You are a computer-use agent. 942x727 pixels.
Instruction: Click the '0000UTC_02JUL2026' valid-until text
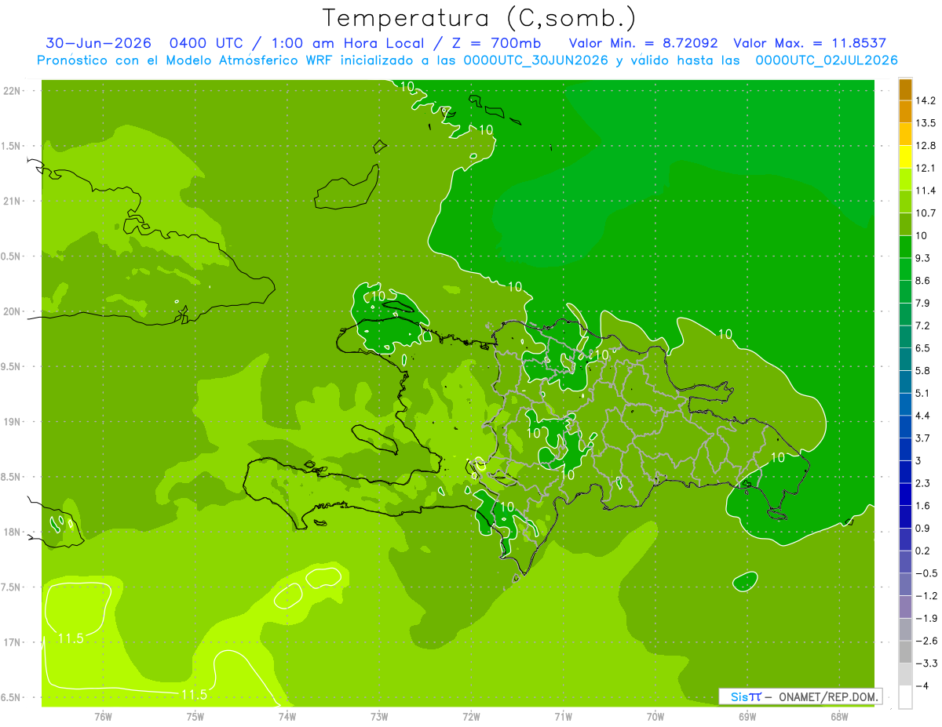827,60
